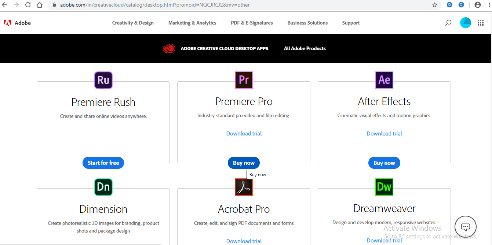Image resolution: width=492 pixels, height=245 pixels.
Task: Open the Adobe app switcher grid
Action: (481, 23)
